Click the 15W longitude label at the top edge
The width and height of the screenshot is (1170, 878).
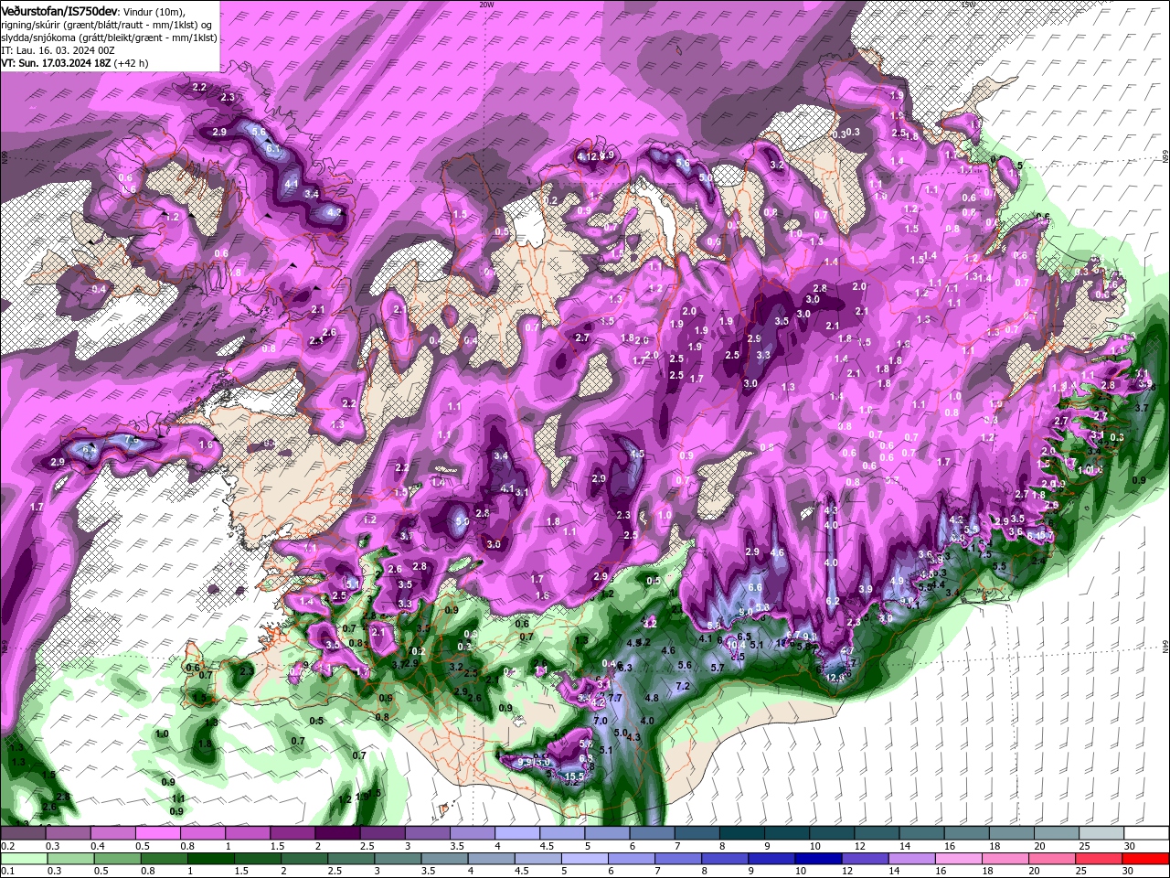tap(968, 5)
